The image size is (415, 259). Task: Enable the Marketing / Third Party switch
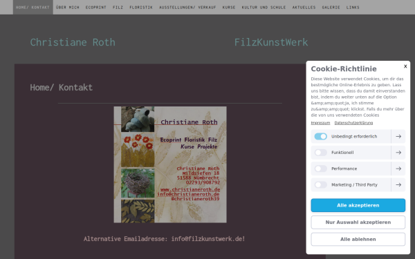320,184
